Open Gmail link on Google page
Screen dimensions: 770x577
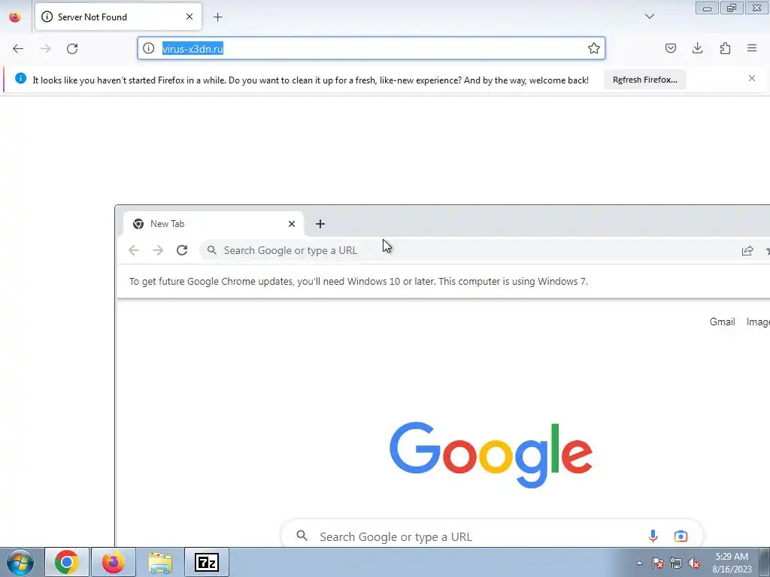point(722,322)
